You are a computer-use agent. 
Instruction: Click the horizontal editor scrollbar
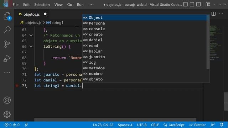[x=115, y=119]
